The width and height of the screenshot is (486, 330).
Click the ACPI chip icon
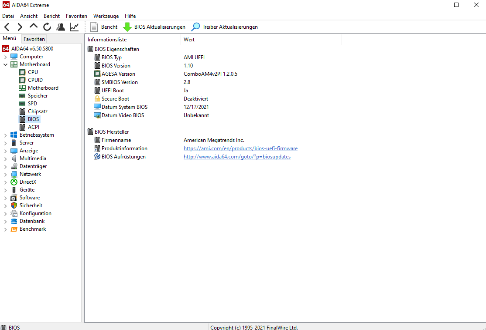point(22,127)
